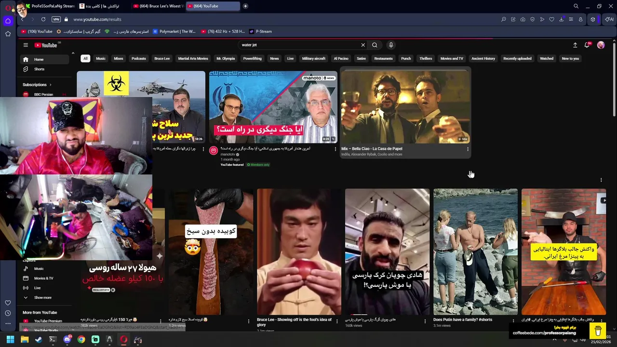Viewport: 617px width, 347px height.
Task: Open the Opera AI assistant button
Action: click(610, 19)
